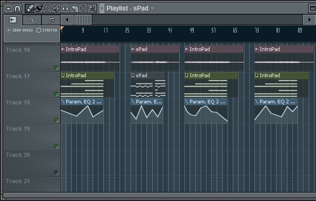Open first Param. EQ 2 clip curve icon
The image size is (316, 201).
pos(63,102)
